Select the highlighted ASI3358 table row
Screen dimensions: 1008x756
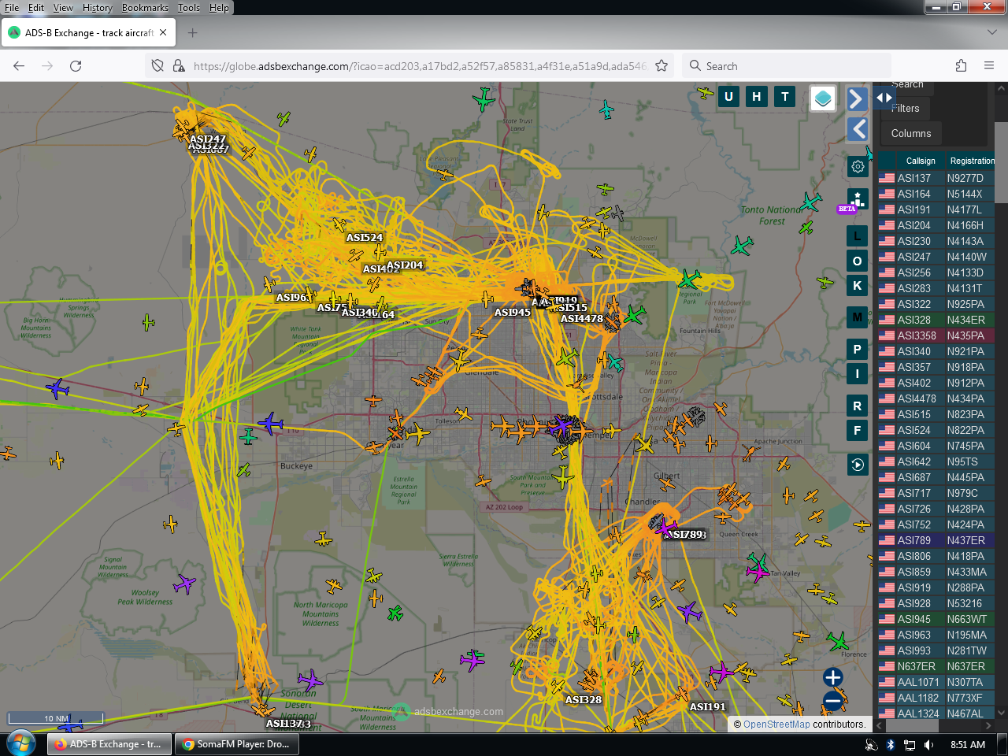click(x=936, y=335)
